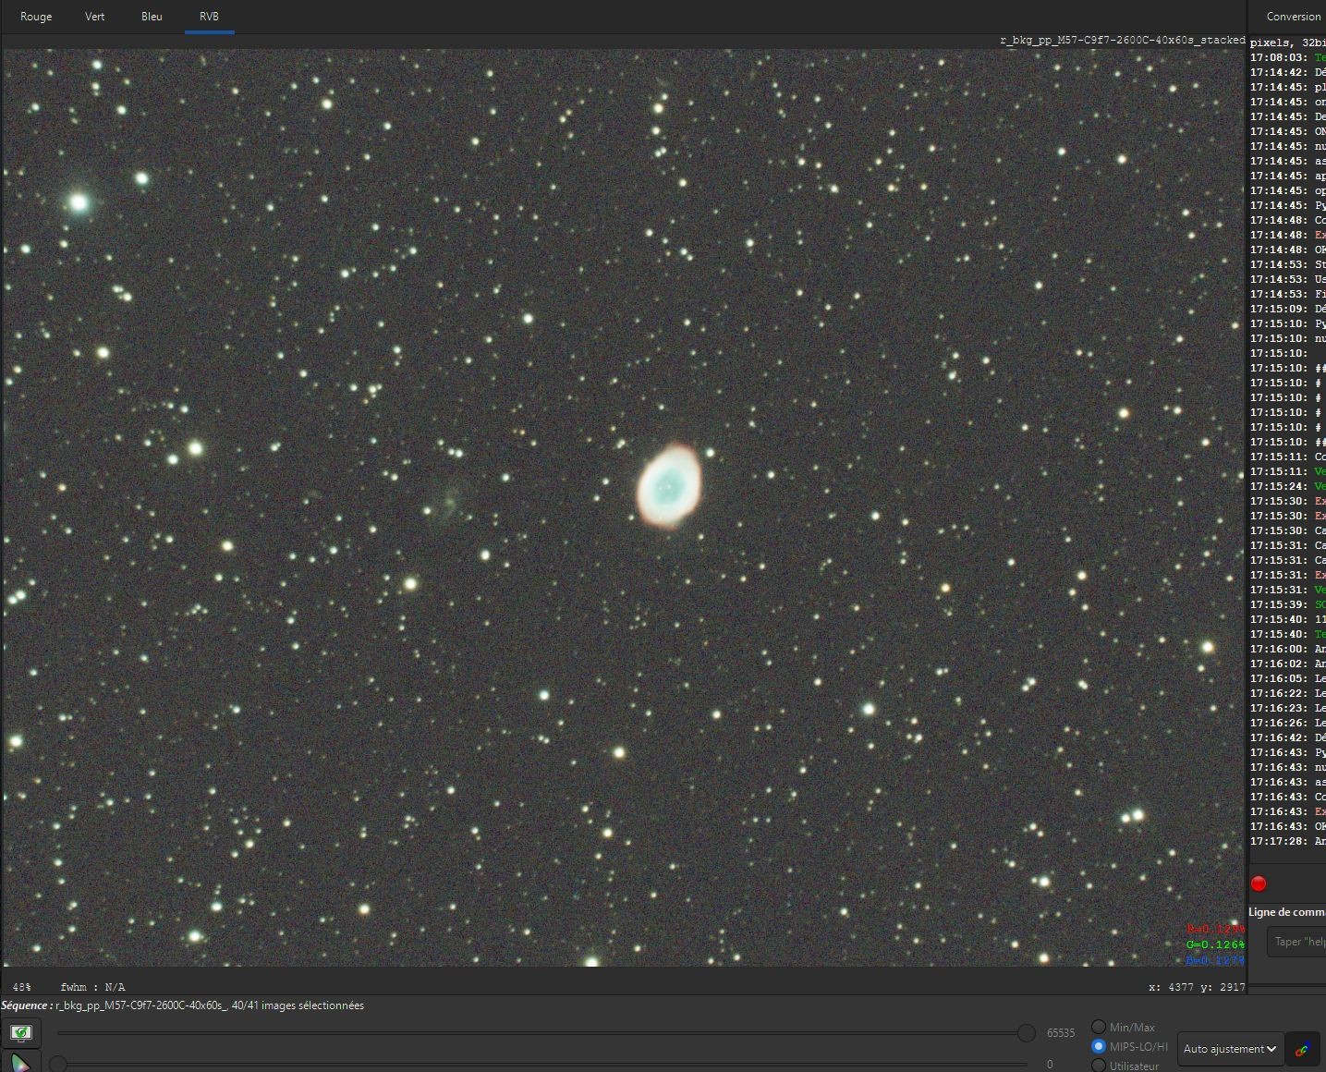
Task: Select the Min/Max radio button
Action: [x=1099, y=1027]
